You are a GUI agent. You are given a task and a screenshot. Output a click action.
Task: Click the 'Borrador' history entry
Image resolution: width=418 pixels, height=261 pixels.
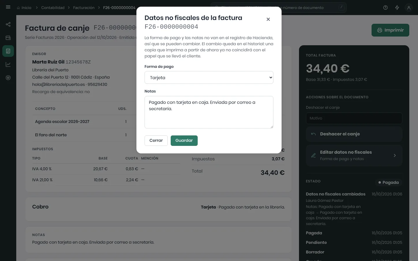pos(354,252)
